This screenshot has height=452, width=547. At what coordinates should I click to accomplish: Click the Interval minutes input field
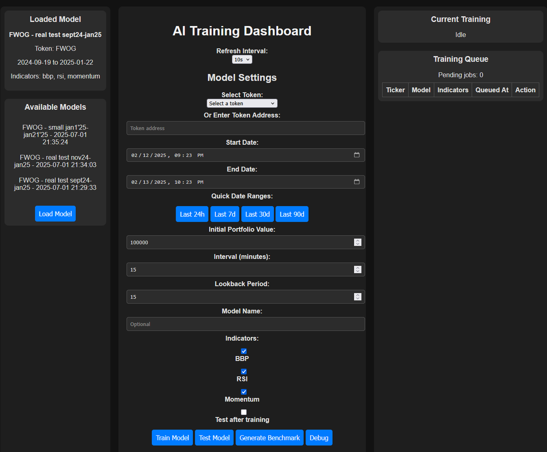pyautogui.click(x=246, y=269)
